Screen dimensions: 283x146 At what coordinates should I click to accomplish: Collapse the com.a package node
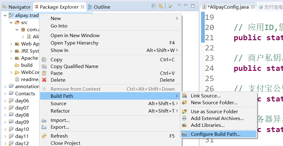(17, 30)
